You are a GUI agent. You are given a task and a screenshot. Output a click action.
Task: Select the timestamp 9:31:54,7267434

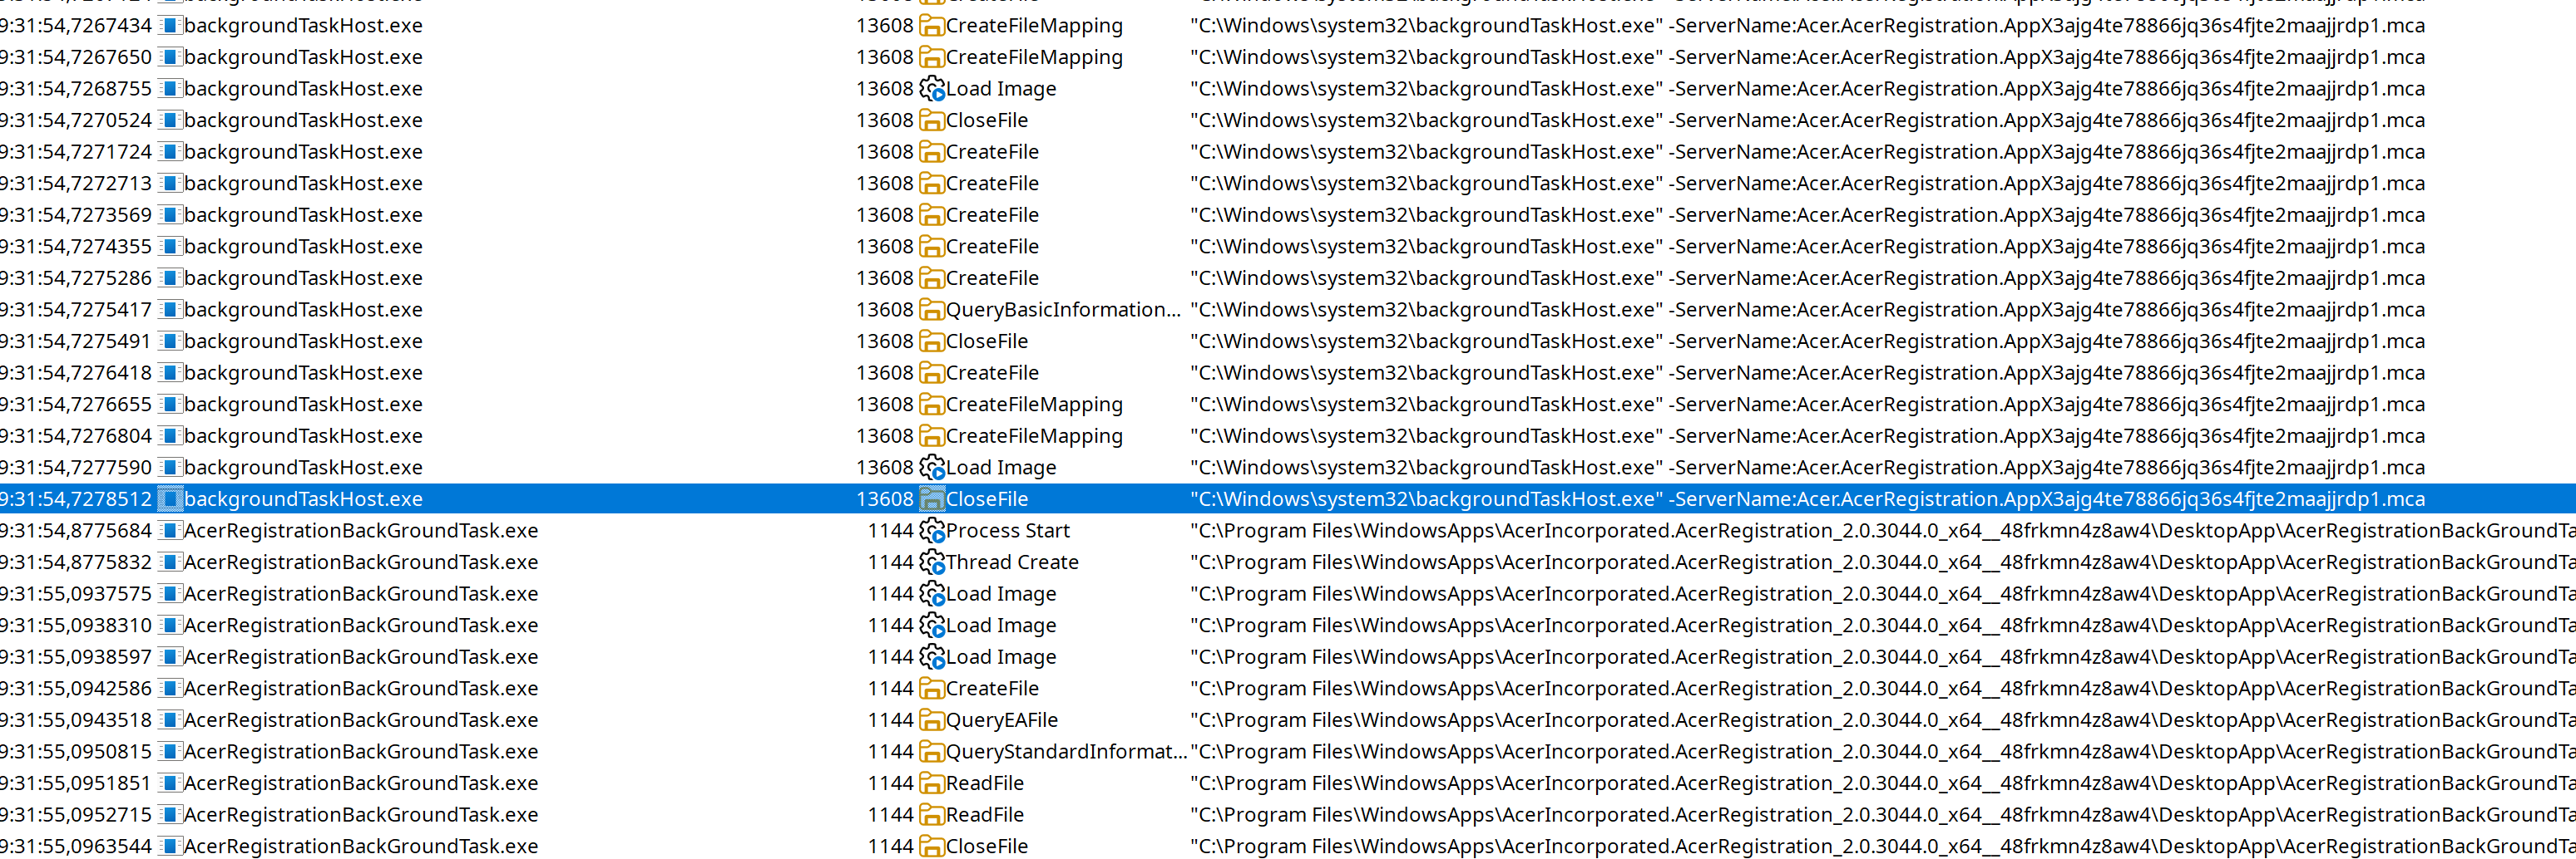point(76,26)
